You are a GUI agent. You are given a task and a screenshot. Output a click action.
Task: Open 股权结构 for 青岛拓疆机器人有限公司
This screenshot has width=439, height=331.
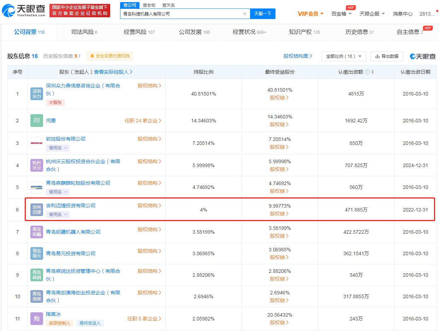point(149,229)
